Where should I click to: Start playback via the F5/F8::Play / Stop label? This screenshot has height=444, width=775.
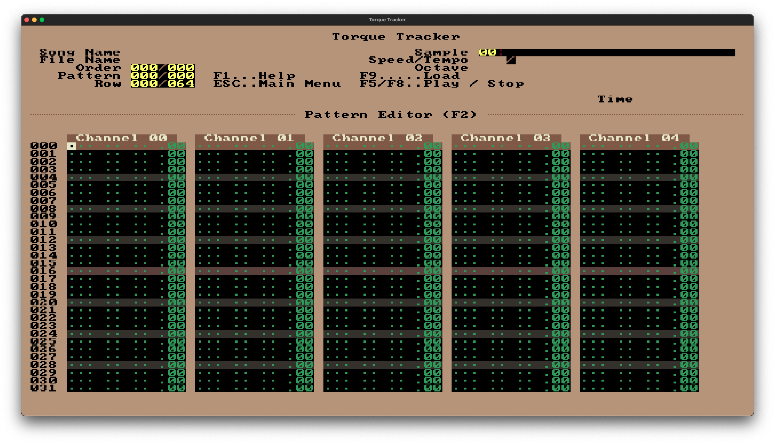pyautogui.click(x=442, y=83)
